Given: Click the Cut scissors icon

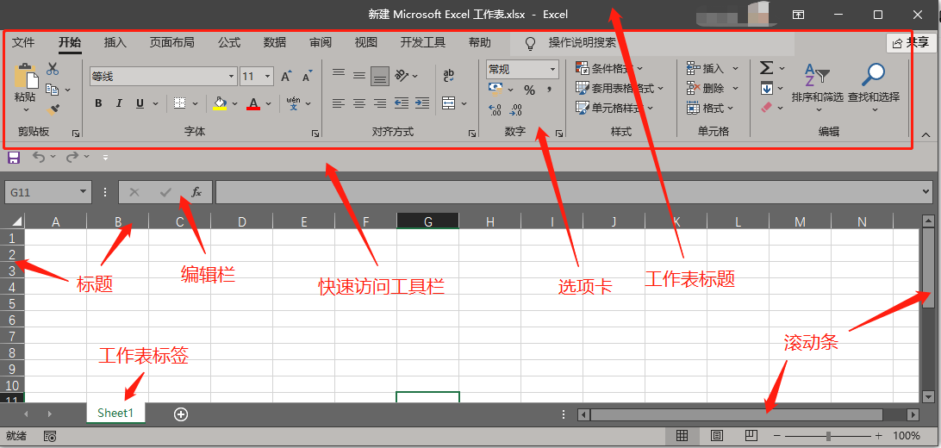Looking at the screenshot, I should click(53, 69).
